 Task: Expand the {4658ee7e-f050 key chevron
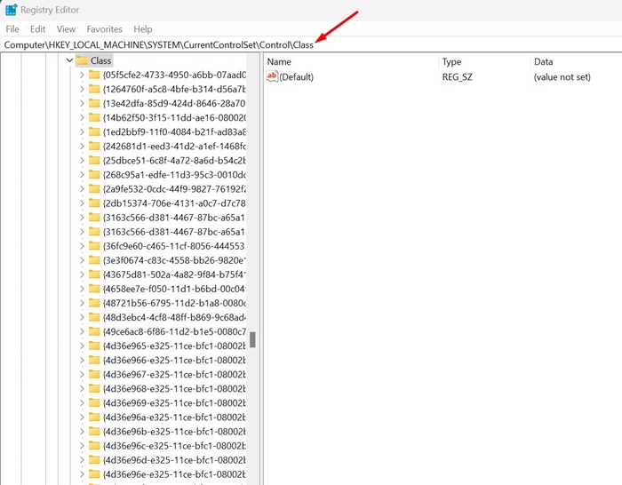82,289
